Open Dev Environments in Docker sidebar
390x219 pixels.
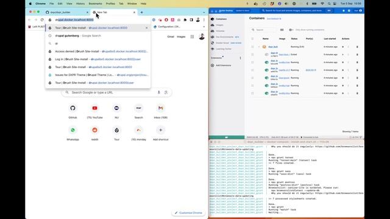224,36
